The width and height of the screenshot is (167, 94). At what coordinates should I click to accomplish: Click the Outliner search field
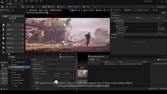(138, 13)
